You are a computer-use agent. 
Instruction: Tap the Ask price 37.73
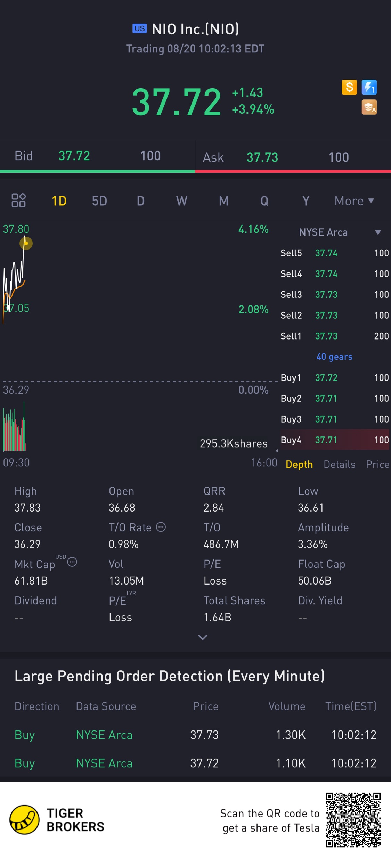click(262, 157)
